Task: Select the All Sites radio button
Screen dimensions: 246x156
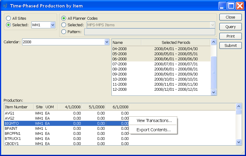Action: [8, 18]
